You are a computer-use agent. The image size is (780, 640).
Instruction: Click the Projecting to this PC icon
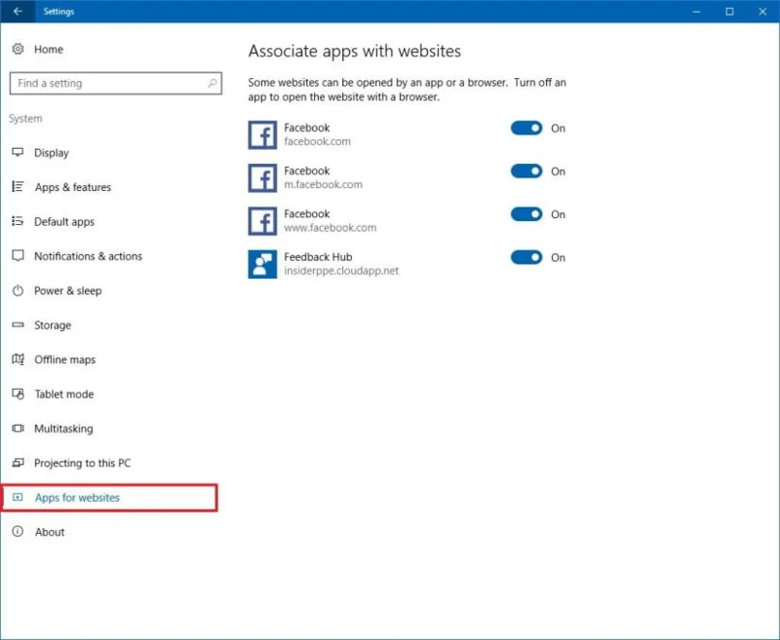(18, 463)
